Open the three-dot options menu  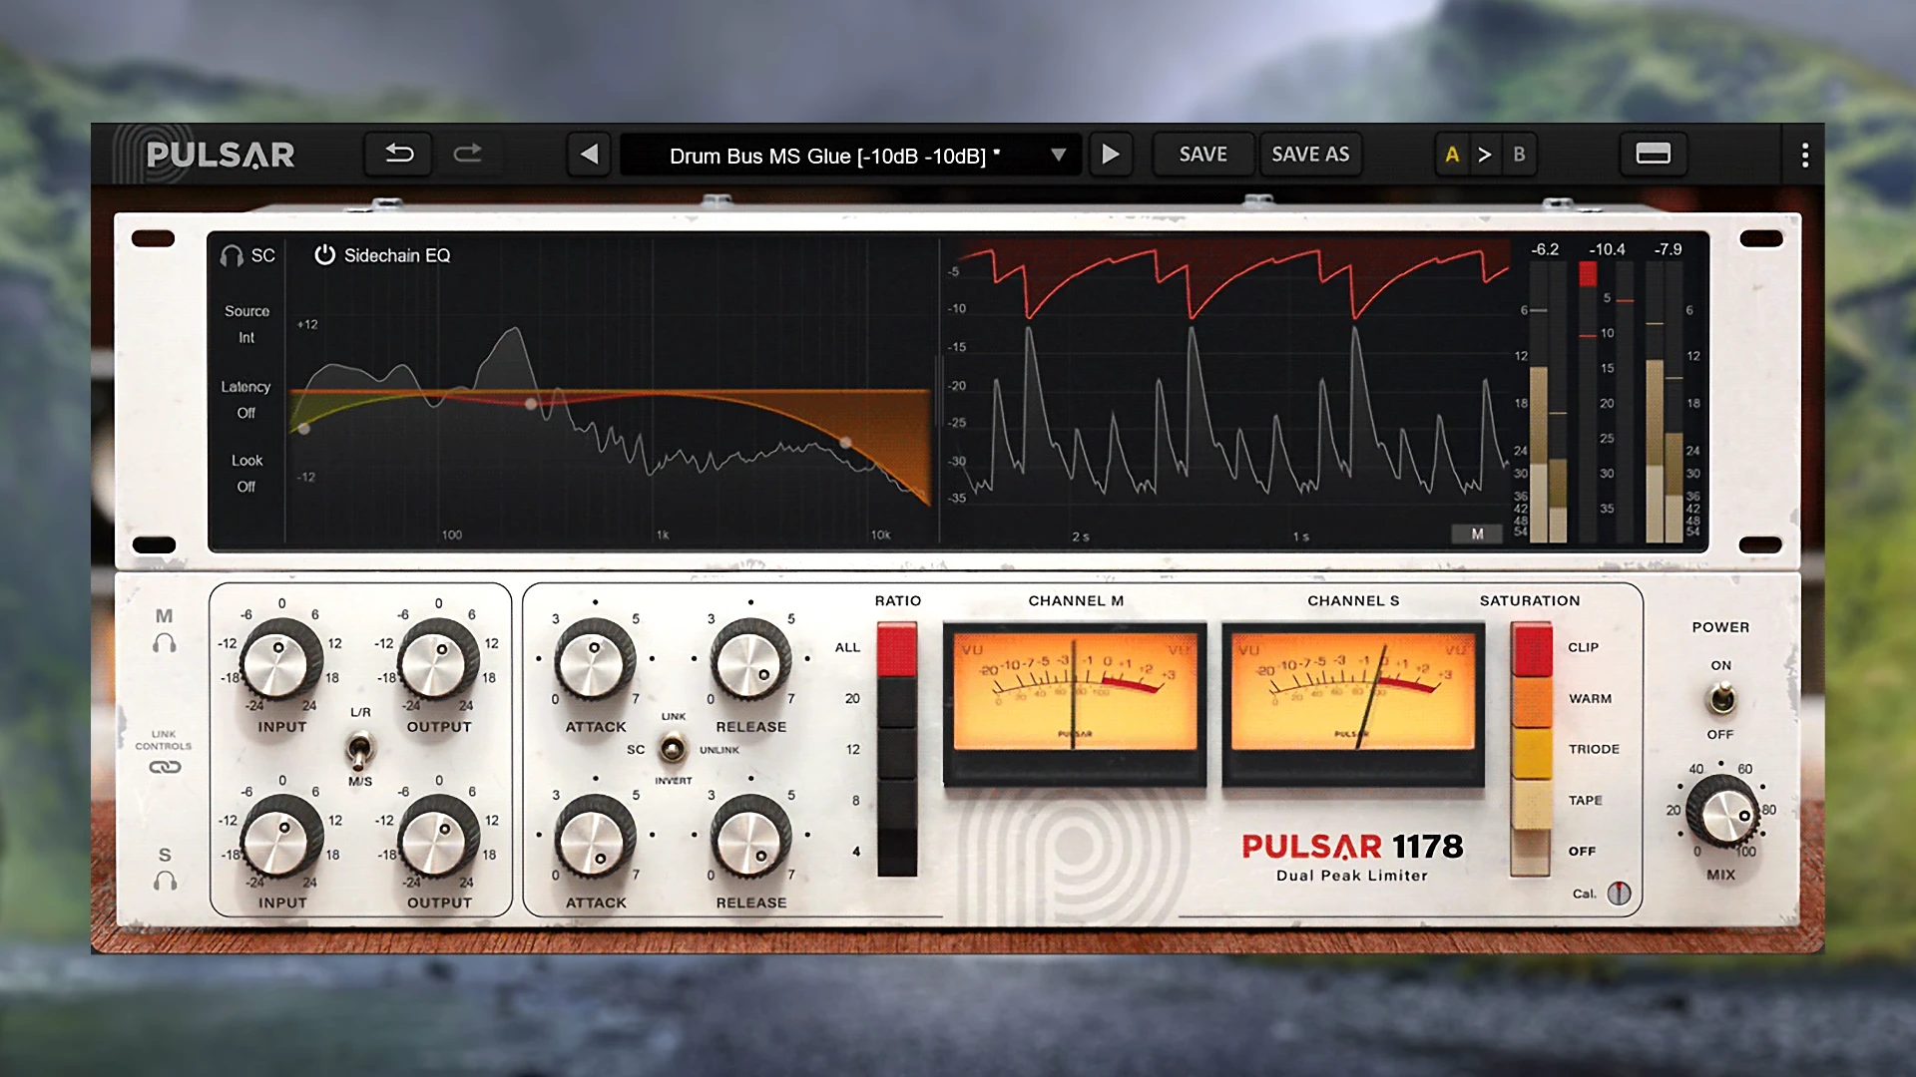point(1804,155)
